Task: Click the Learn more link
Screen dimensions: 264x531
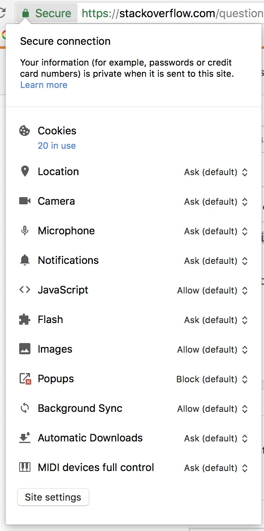Action: tap(44, 85)
